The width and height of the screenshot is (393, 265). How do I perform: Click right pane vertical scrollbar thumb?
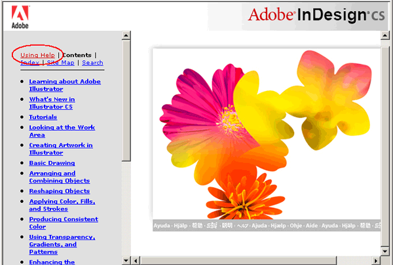(x=384, y=147)
